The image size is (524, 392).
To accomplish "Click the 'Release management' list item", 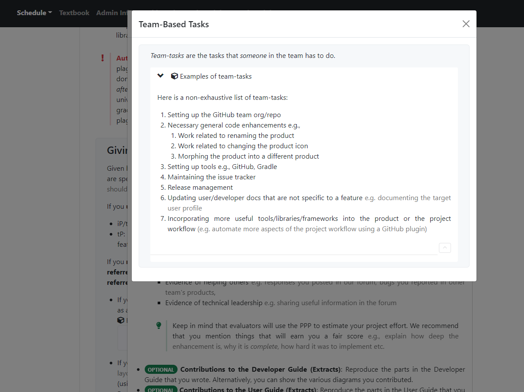I will (x=200, y=187).
